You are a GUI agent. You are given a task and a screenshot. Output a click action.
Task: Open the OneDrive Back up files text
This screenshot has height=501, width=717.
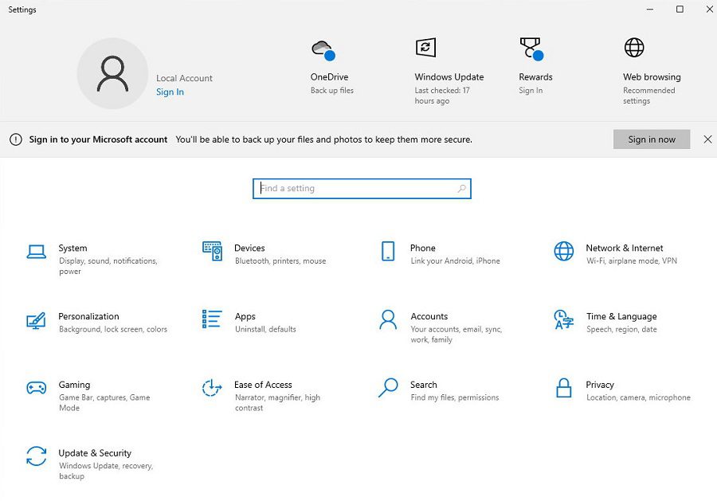332,91
